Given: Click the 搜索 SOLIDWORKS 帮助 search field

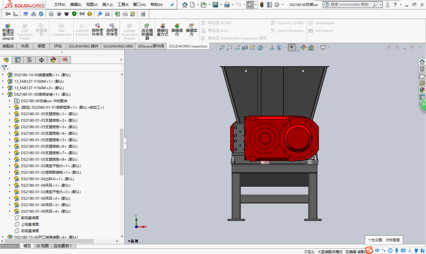Looking at the screenshot, I should point(349,5).
